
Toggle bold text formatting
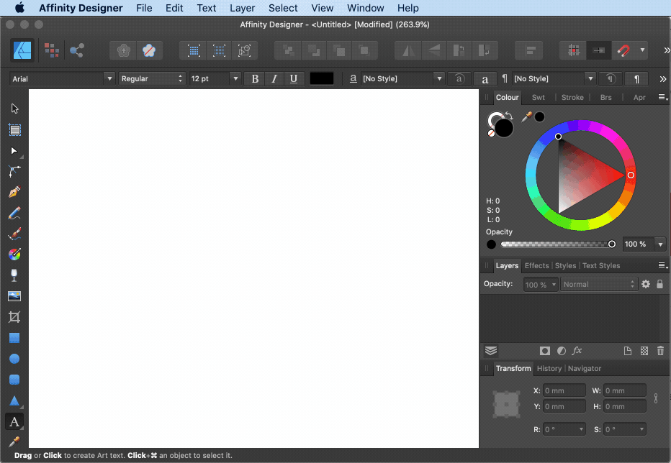tap(254, 78)
